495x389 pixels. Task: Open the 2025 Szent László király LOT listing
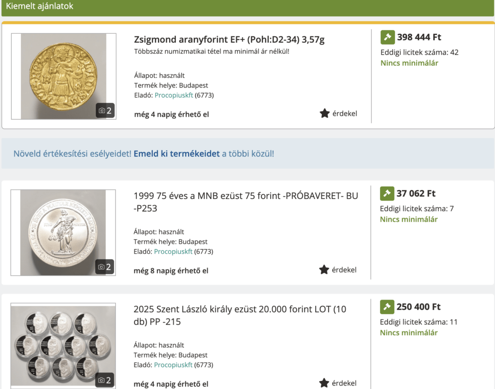pos(240,315)
